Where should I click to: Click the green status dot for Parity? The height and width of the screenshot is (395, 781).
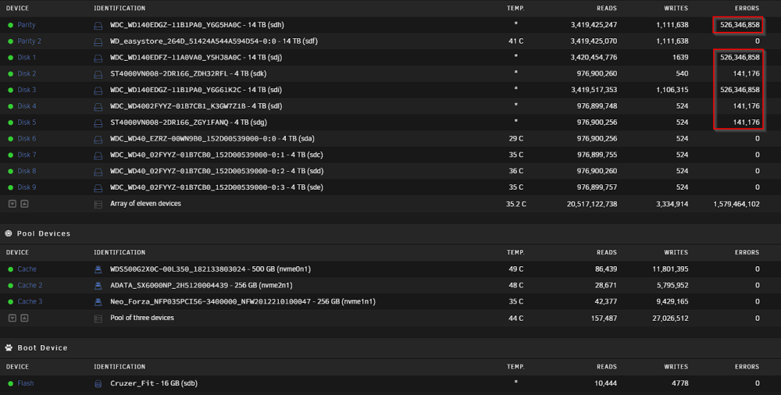[x=10, y=25]
